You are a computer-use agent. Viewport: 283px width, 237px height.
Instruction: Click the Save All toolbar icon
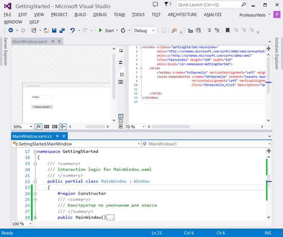(62, 31)
